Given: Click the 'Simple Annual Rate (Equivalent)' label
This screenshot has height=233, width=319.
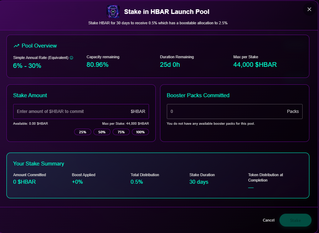Looking at the screenshot, I should [41, 58].
